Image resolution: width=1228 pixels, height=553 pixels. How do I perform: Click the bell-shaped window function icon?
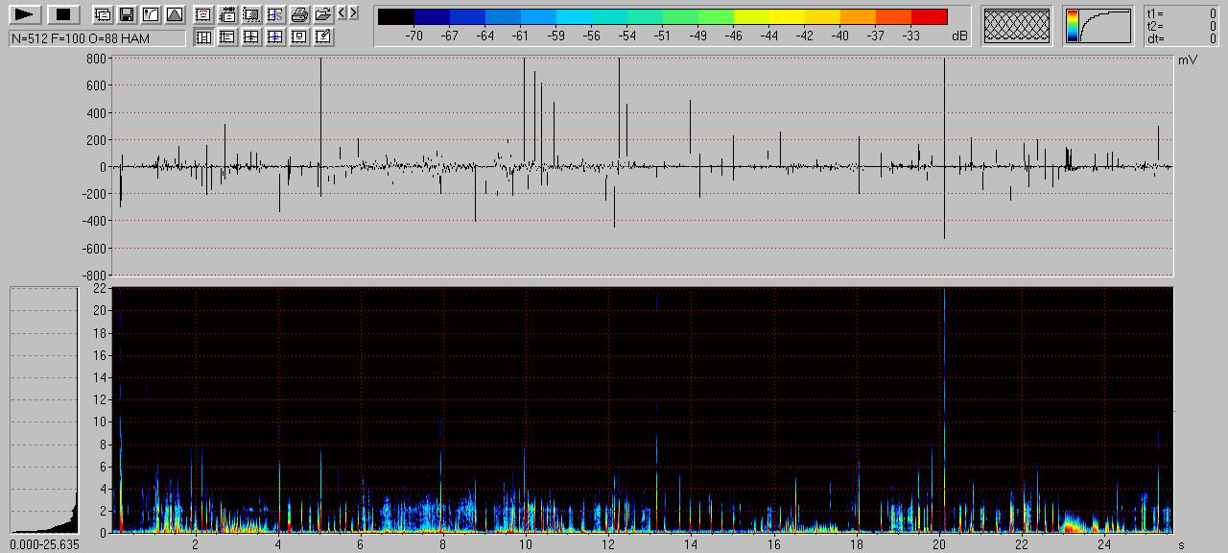click(x=174, y=14)
